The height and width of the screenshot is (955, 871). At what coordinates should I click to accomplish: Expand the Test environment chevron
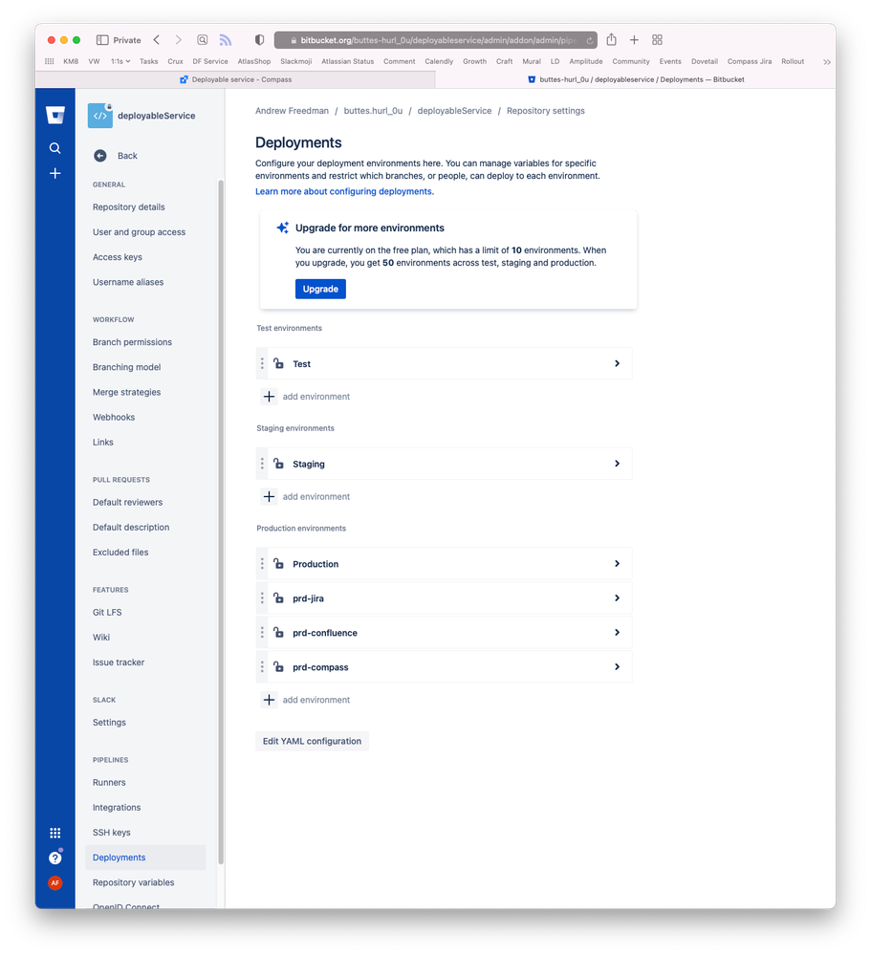tap(617, 363)
